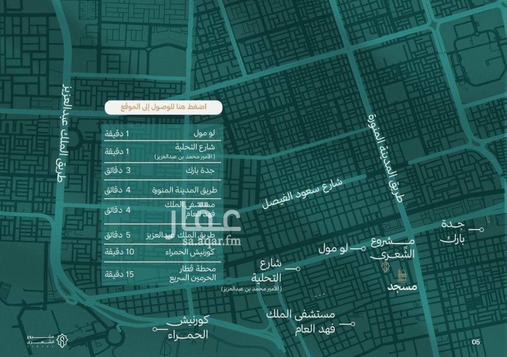
Task: Click the 'شارع سعود الفيصل' street label
Action: 302,193
